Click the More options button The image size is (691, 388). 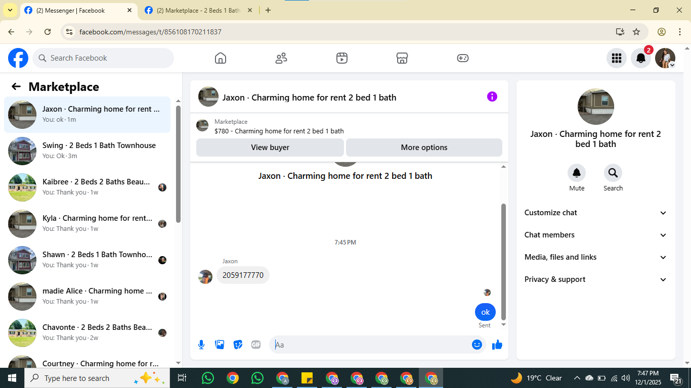coord(424,148)
